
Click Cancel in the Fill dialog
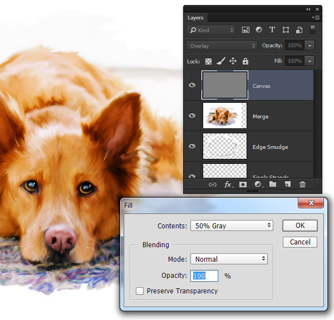click(x=300, y=242)
